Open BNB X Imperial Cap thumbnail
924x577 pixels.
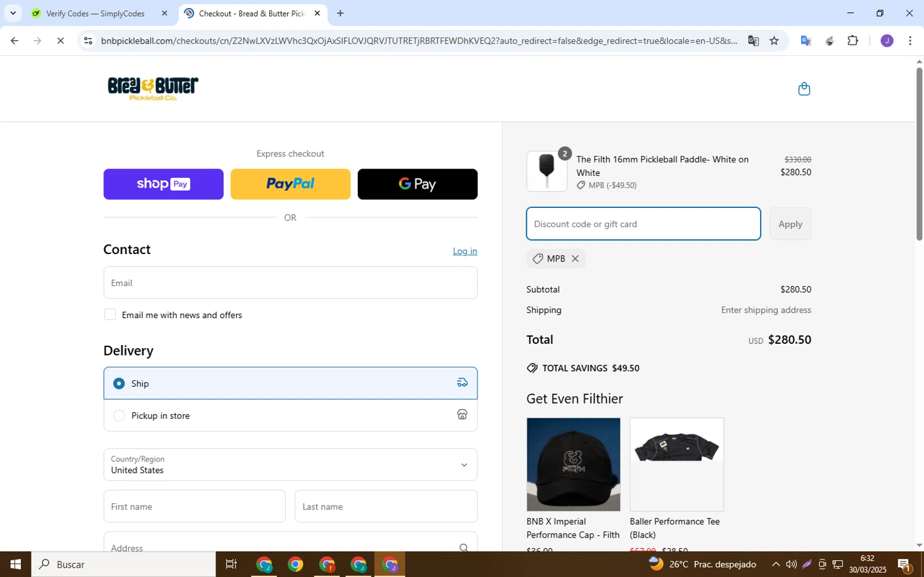click(x=573, y=464)
